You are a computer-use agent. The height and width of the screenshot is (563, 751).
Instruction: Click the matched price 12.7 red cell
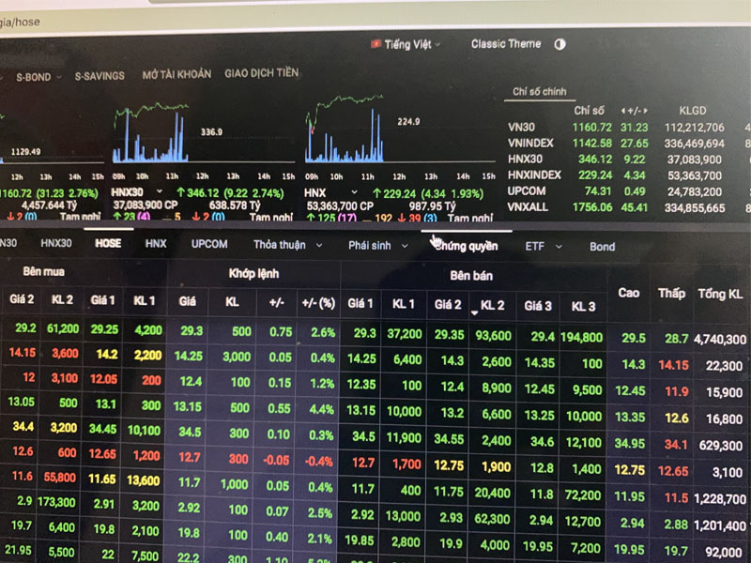(x=190, y=457)
